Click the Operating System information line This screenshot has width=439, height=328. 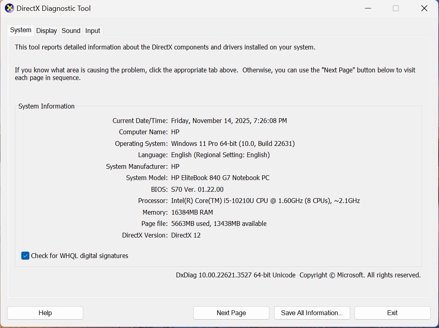click(x=233, y=143)
